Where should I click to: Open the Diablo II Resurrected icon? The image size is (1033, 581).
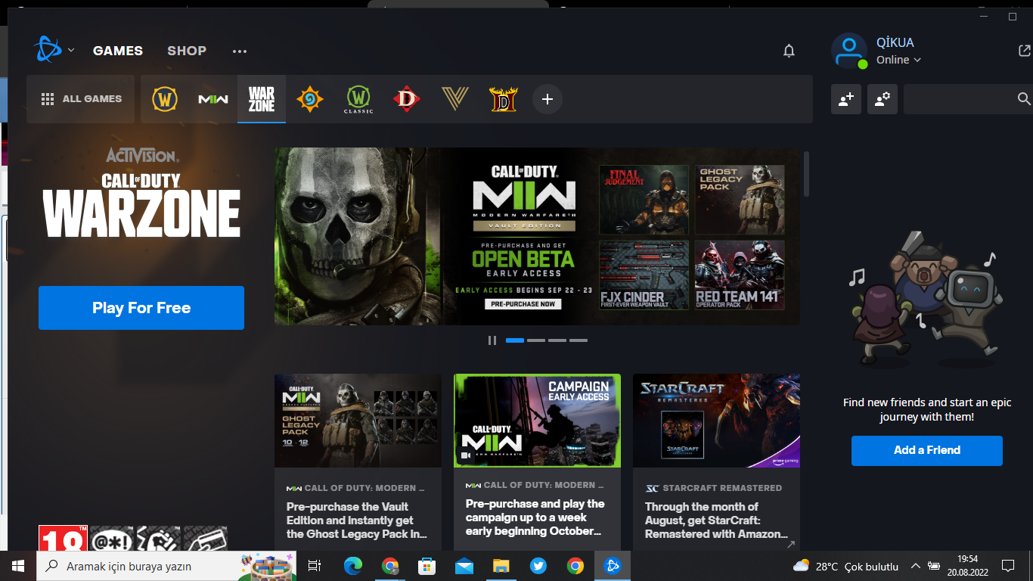click(x=504, y=99)
